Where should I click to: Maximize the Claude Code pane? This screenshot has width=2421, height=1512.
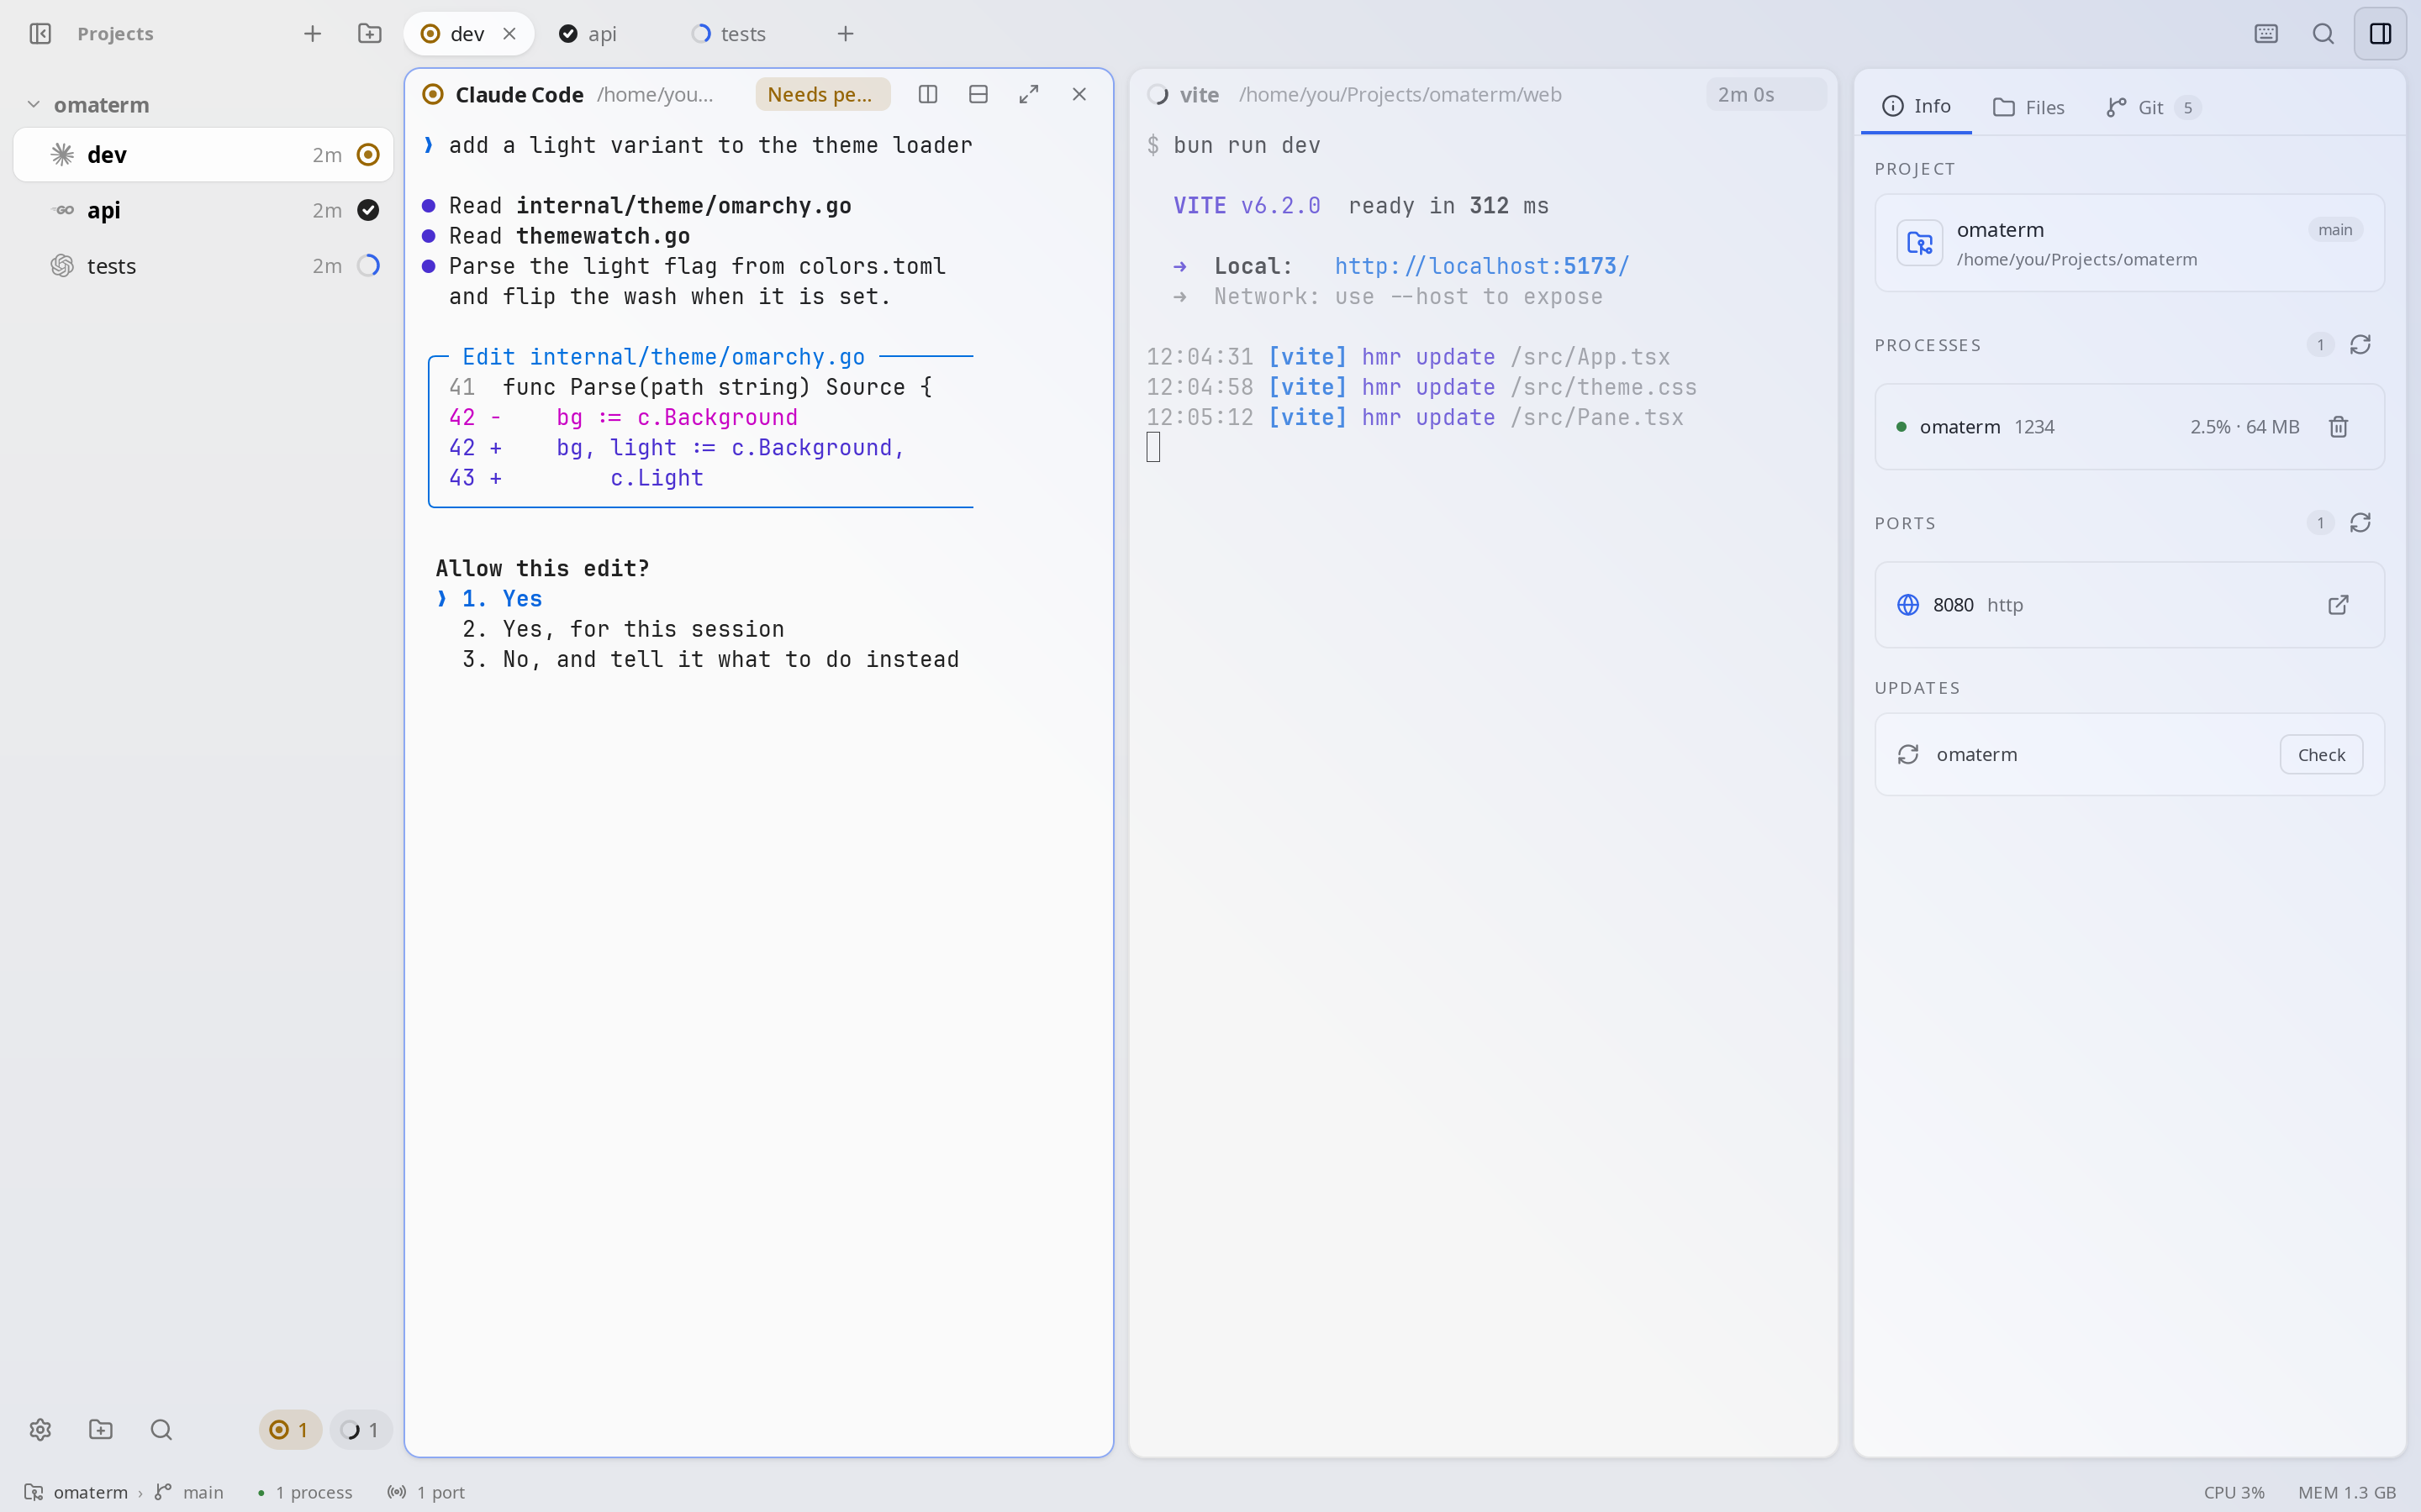click(1028, 94)
